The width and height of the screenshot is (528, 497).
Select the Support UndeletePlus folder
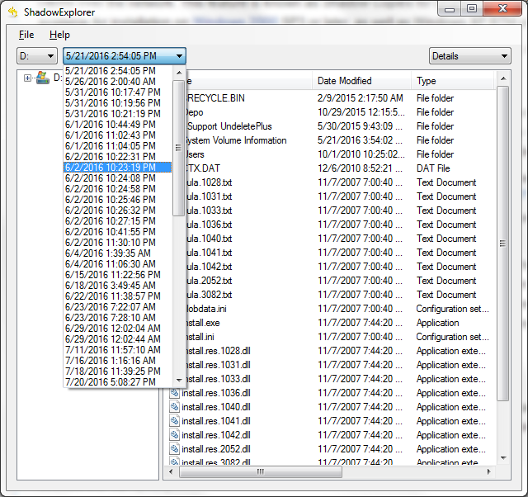pyautogui.click(x=229, y=126)
